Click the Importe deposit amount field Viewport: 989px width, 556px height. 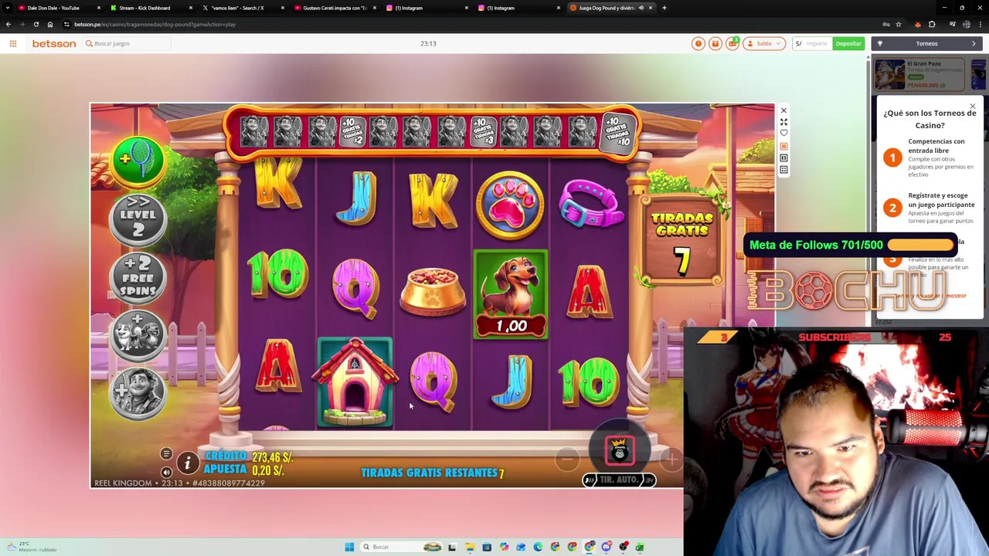coord(816,43)
